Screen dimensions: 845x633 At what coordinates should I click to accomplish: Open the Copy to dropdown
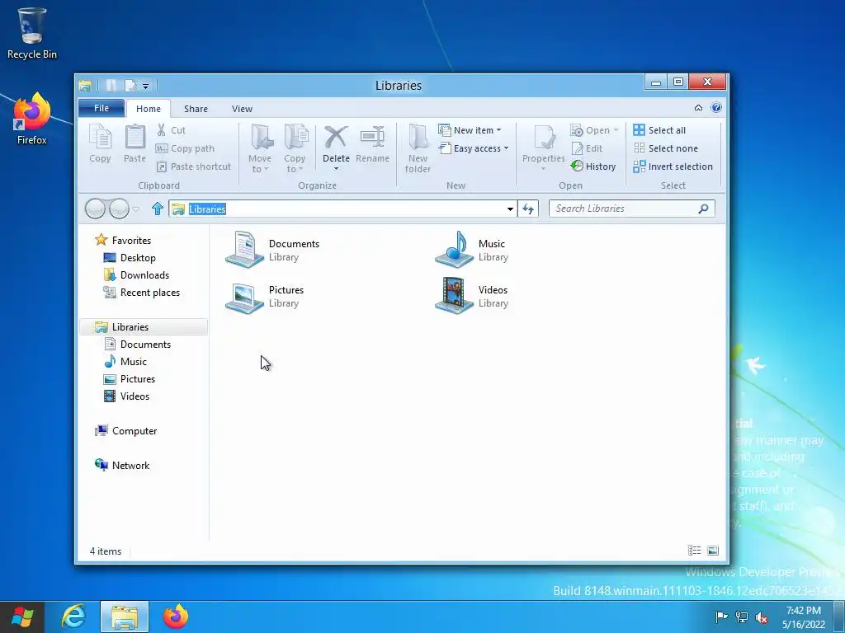pyautogui.click(x=295, y=148)
